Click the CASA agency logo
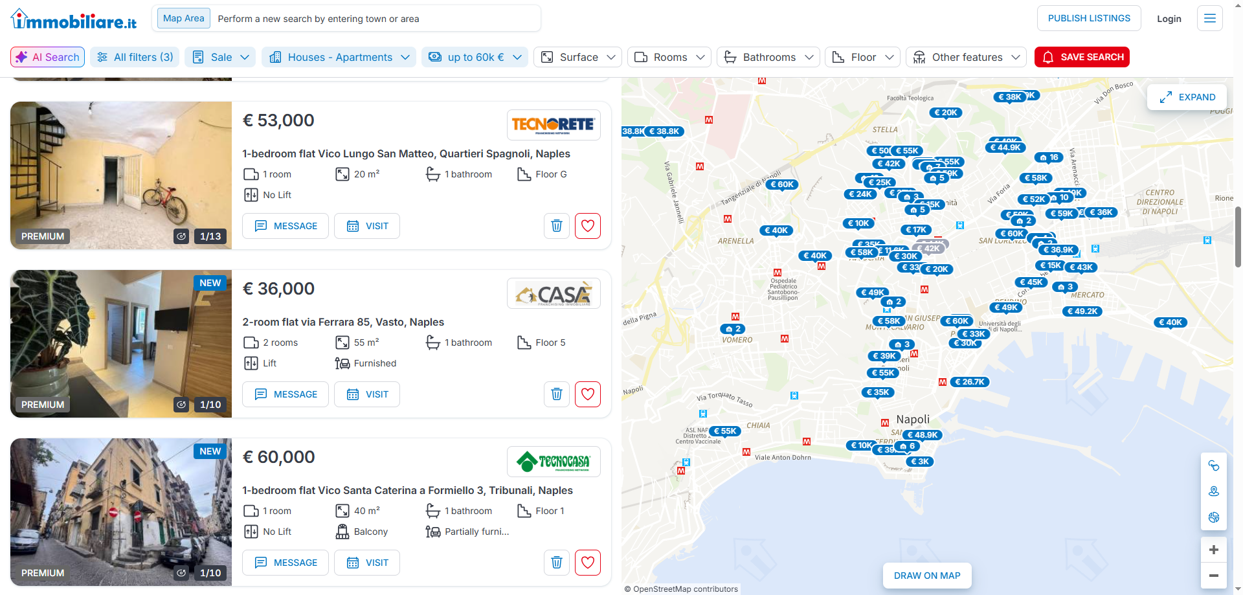This screenshot has height=595, width=1243. tap(554, 293)
